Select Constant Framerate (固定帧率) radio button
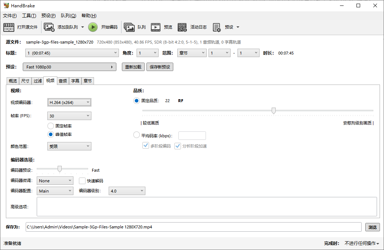Viewport: 384px width, 250px height. [51, 126]
